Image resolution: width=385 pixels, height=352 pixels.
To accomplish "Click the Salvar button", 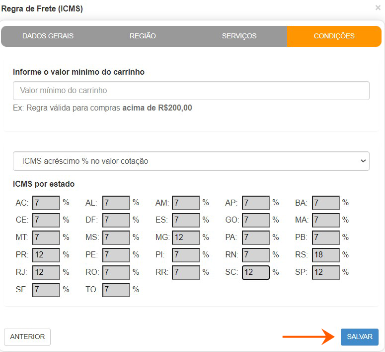I will click(359, 337).
